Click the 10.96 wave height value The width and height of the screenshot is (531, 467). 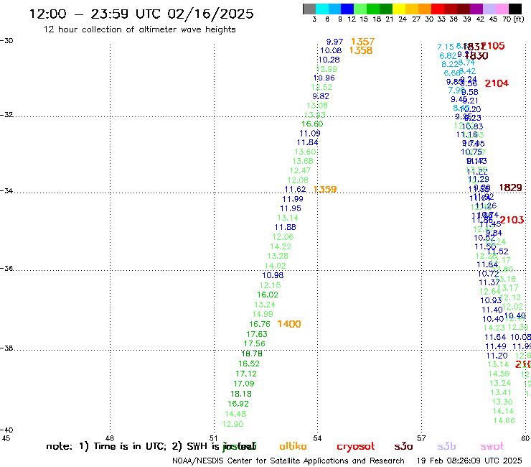point(324,78)
